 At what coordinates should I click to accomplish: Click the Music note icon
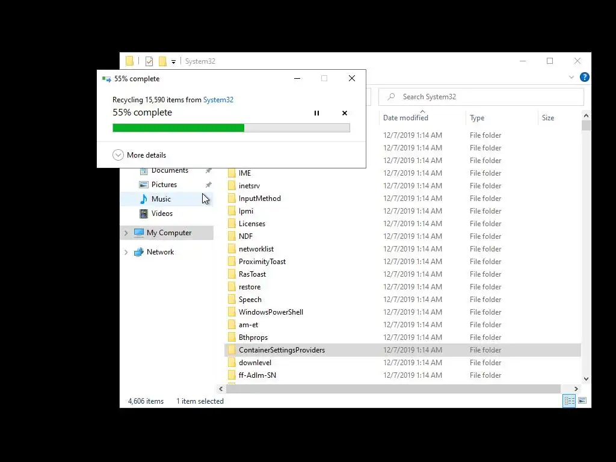point(144,199)
